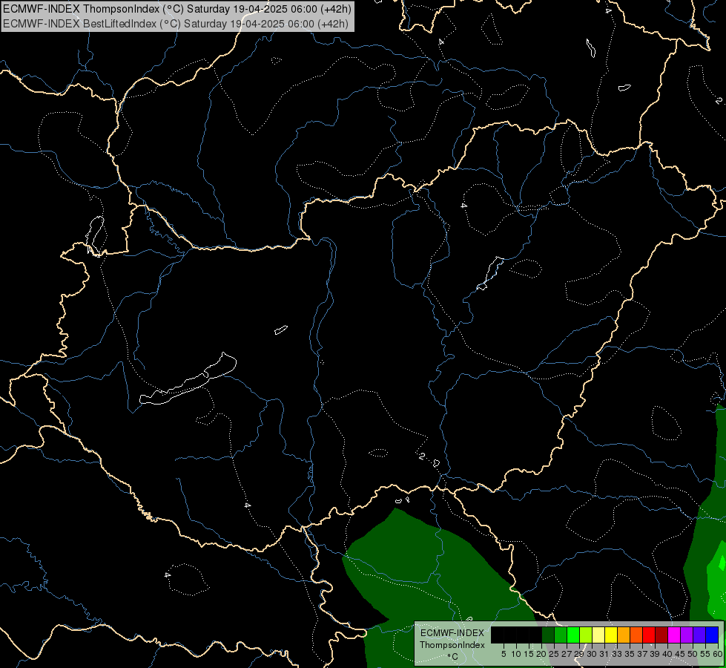Image resolution: width=726 pixels, height=668 pixels.
Task: Select the medium green 25–27 legend swatch
Action: point(561,635)
